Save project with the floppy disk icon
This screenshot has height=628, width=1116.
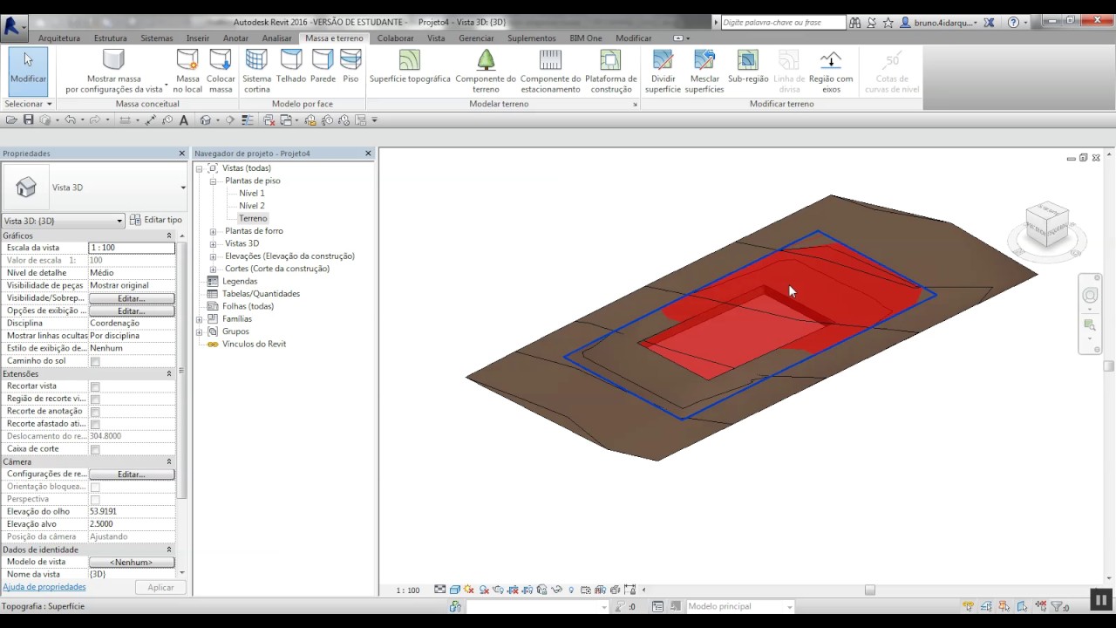(29, 120)
